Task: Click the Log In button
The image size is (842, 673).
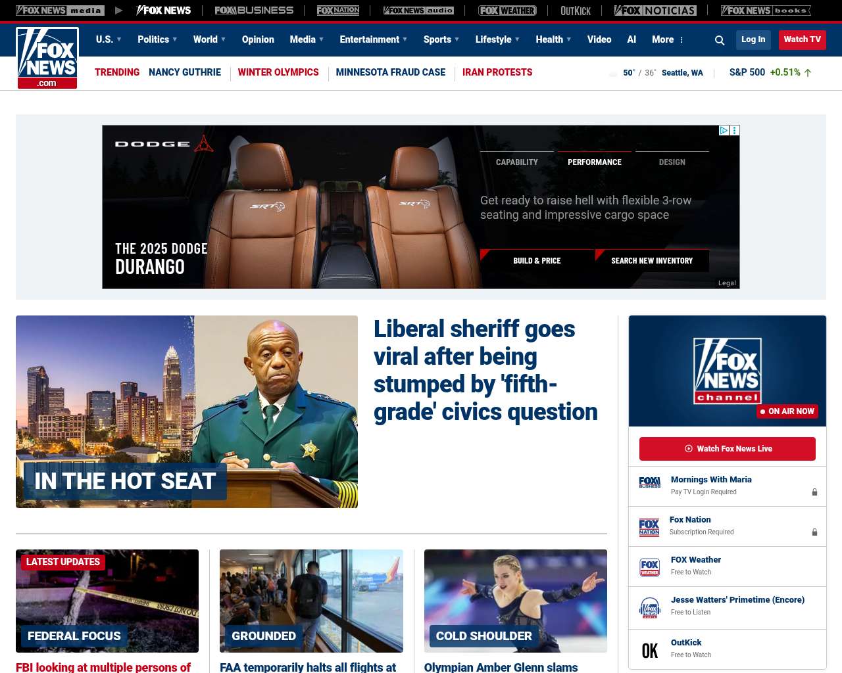Action: click(x=753, y=39)
